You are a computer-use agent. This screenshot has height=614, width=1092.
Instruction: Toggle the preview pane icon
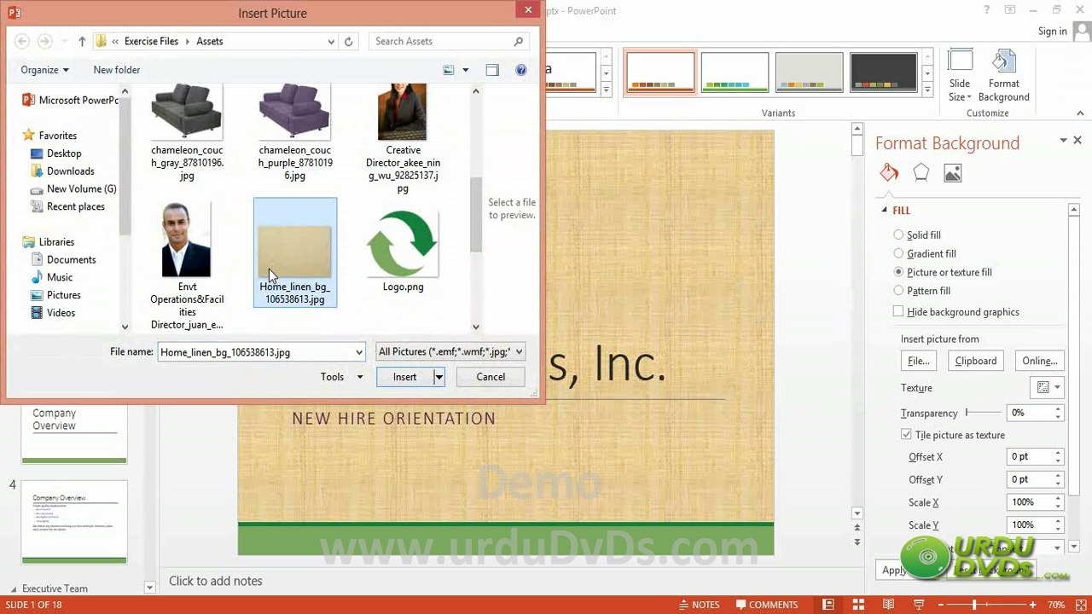tap(492, 70)
